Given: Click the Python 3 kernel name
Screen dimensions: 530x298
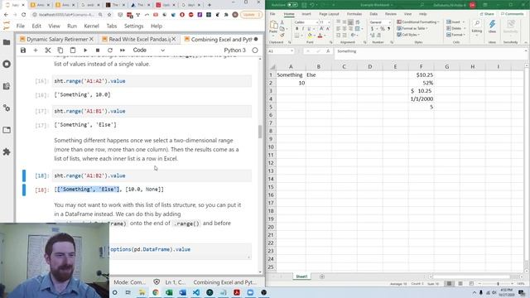Looking at the screenshot, I should click(234, 50).
